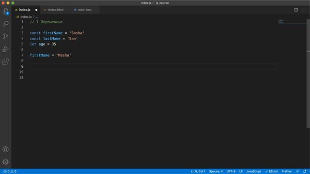The height and width of the screenshot is (174, 310).
Task: Expand the breadcrumb ellipsis symbol
Action: 37,17
